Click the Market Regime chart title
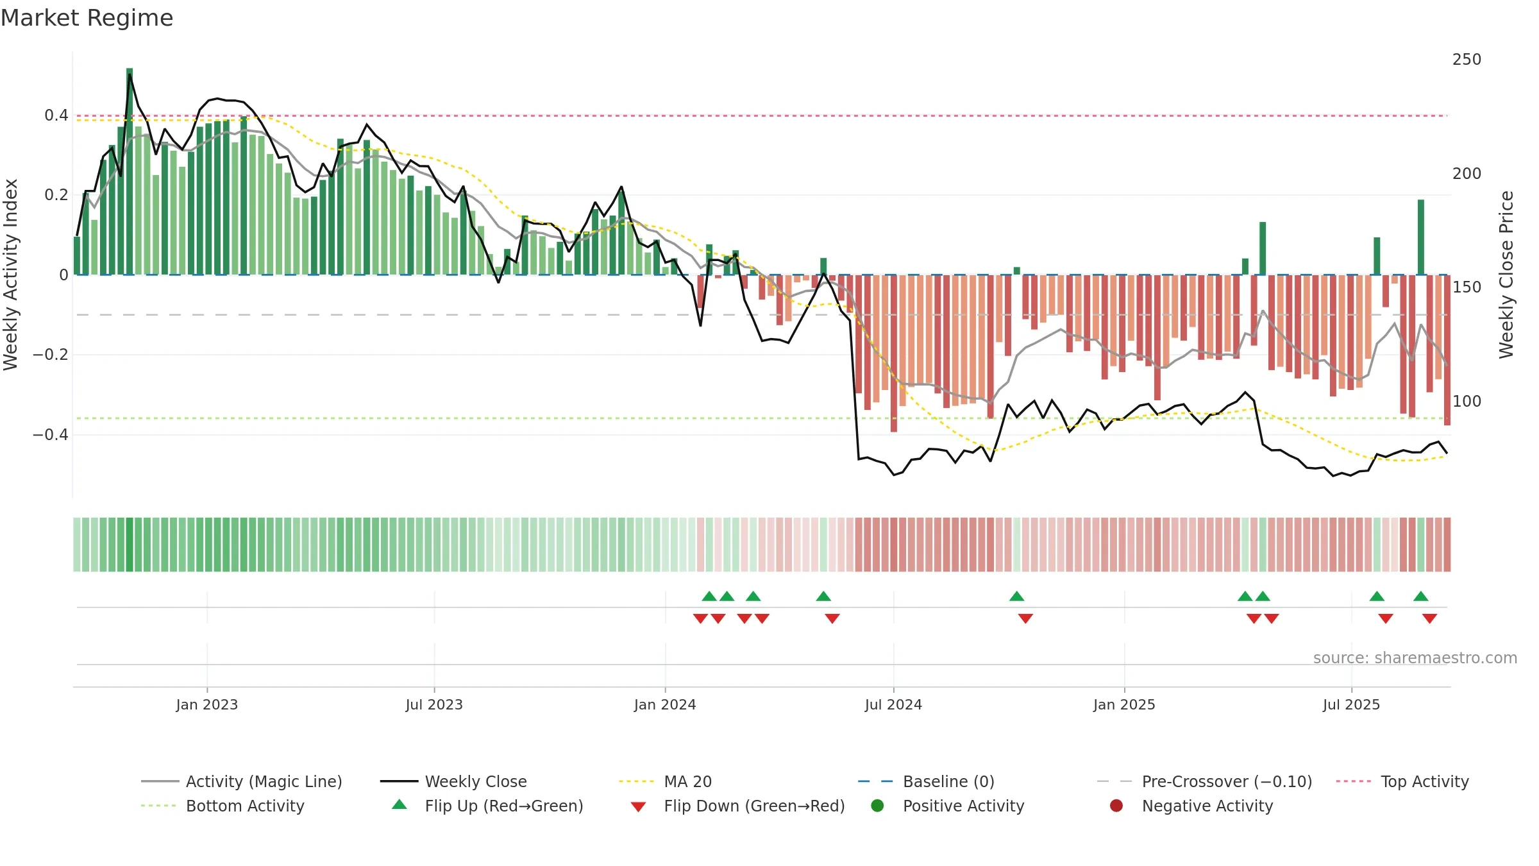Viewport: 1539px width, 866px height. pos(87,18)
